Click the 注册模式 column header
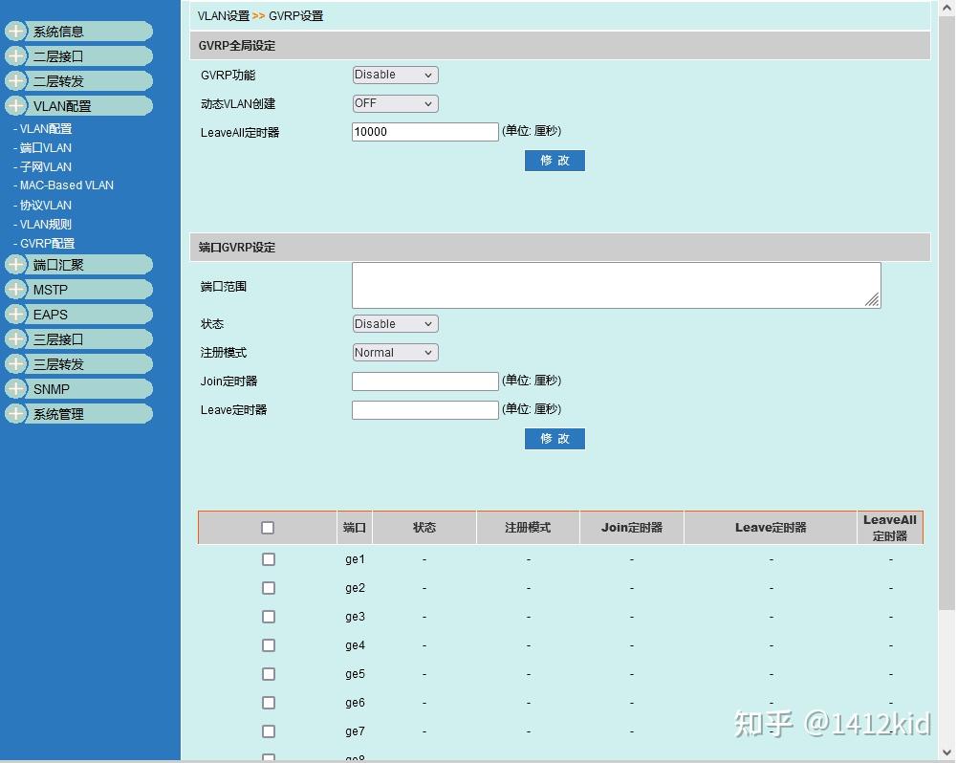Image resolution: width=957 pixels, height=763 pixels. click(528, 528)
